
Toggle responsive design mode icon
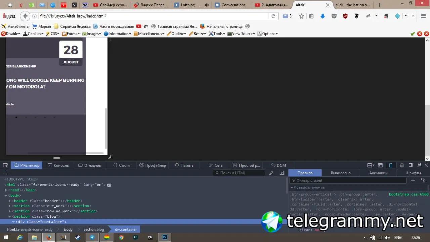click(x=391, y=165)
